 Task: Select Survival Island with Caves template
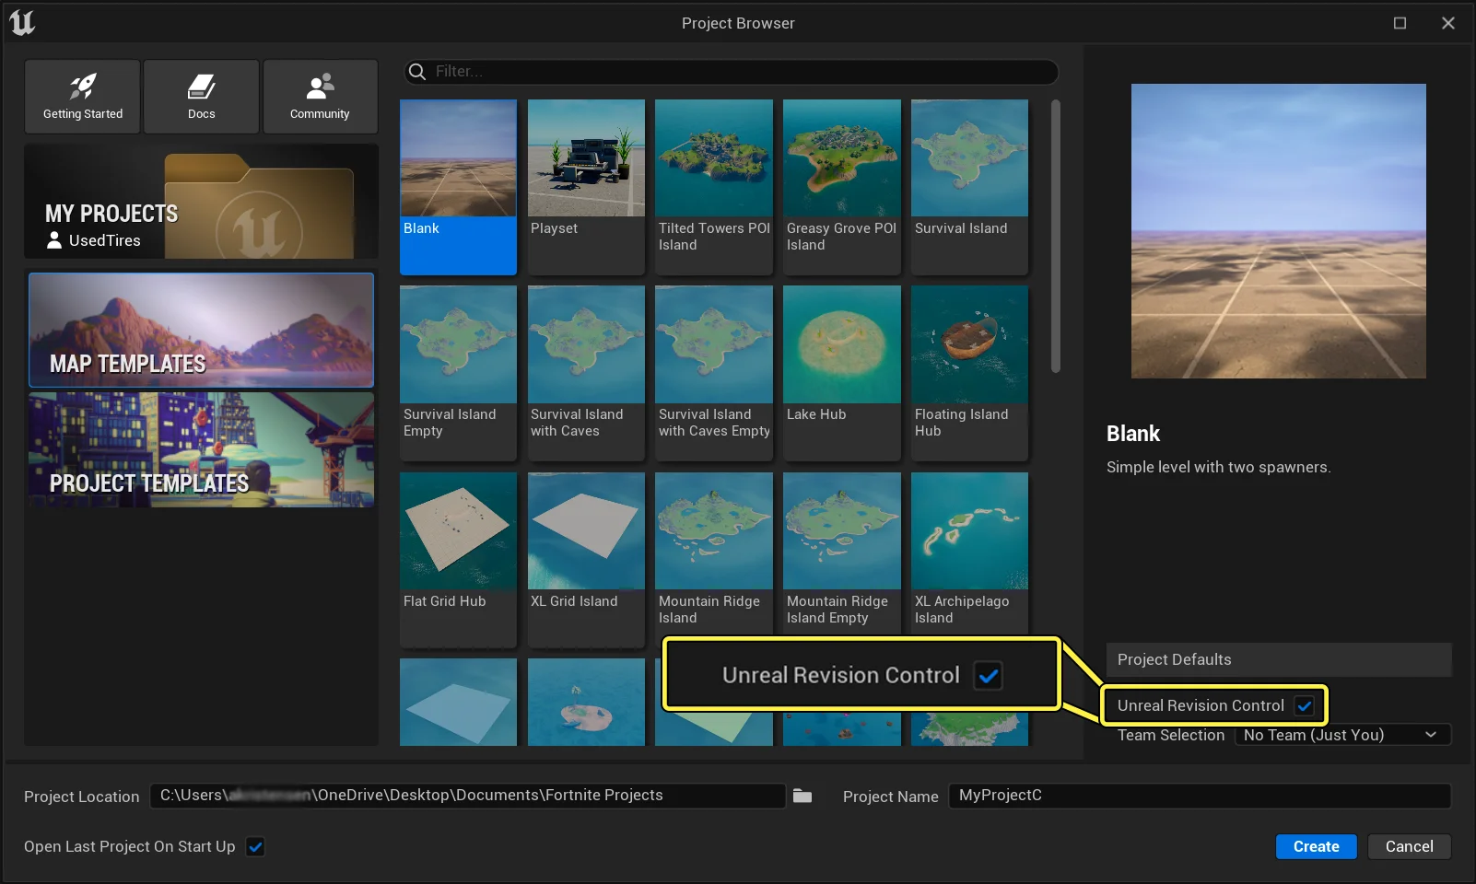586,373
